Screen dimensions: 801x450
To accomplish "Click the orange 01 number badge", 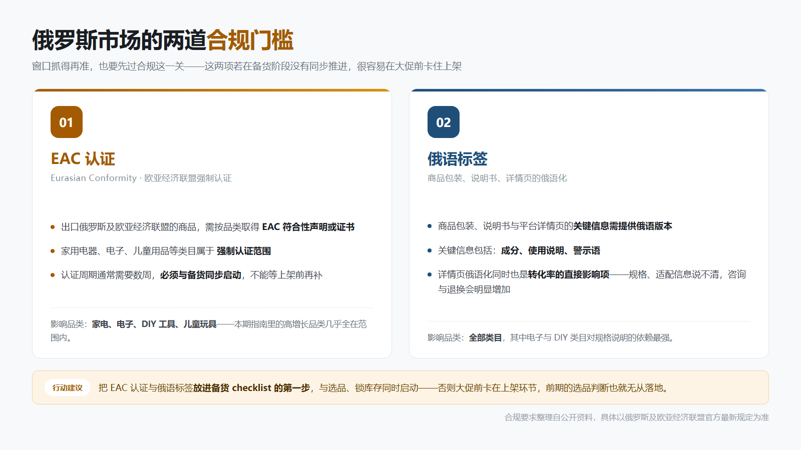I will point(67,122).
